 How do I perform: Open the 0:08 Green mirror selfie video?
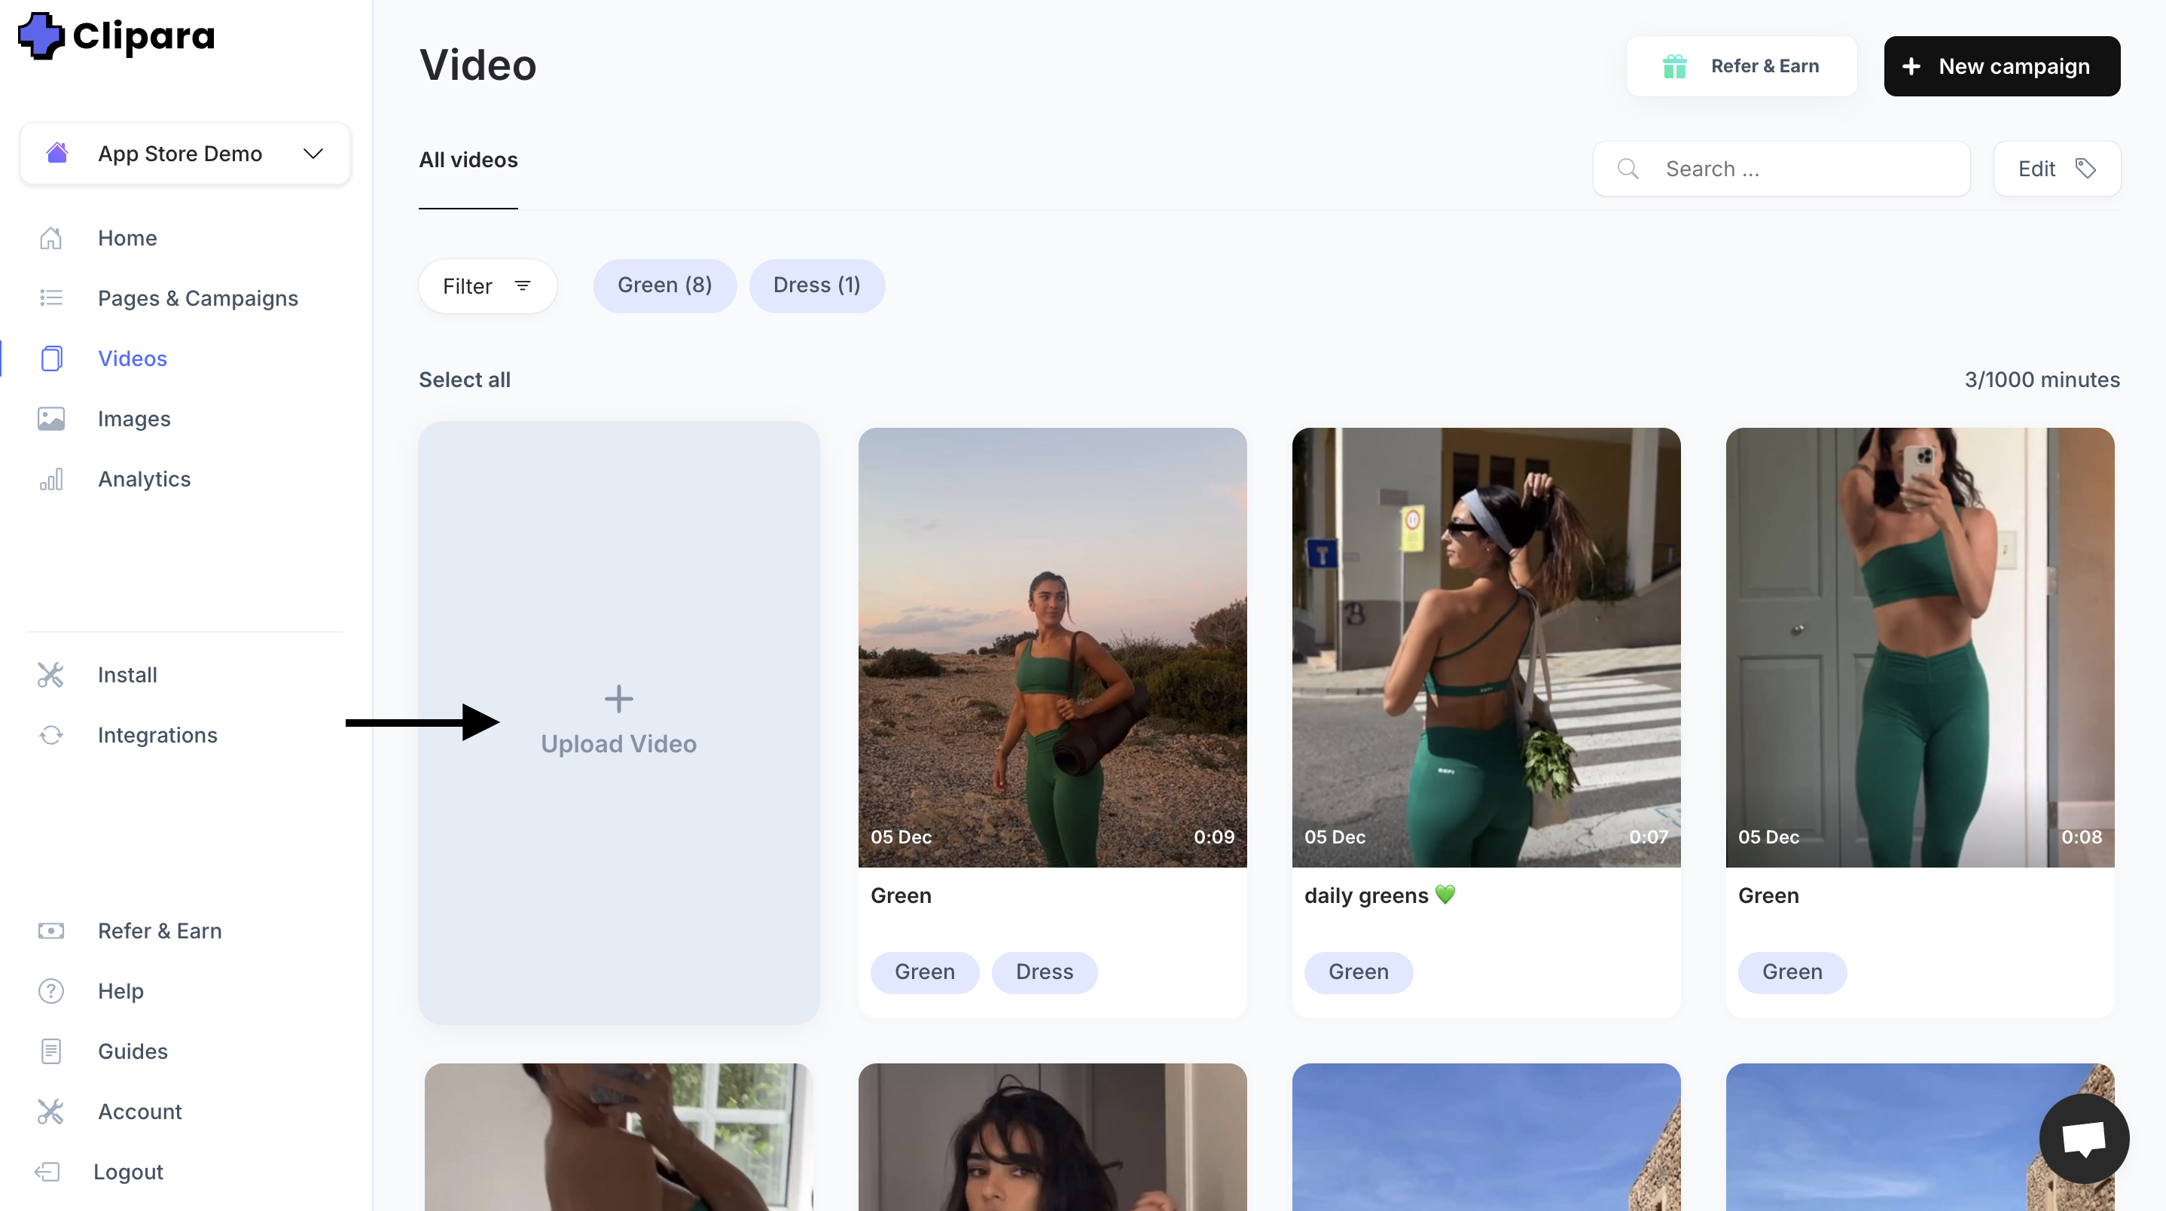1920,648
